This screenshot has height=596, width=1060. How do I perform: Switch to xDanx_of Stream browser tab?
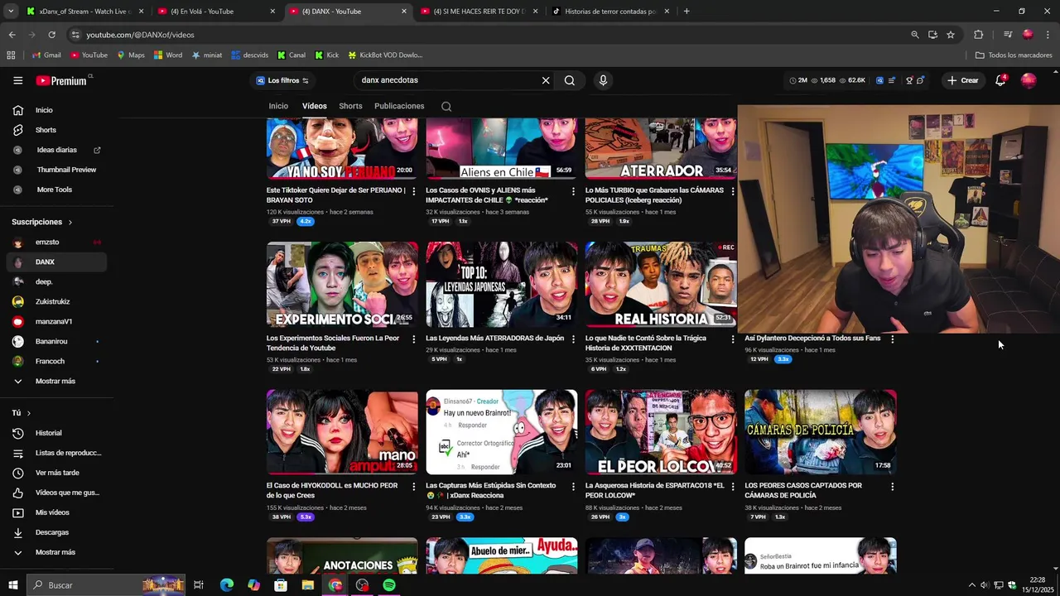[x=84, y=12]
